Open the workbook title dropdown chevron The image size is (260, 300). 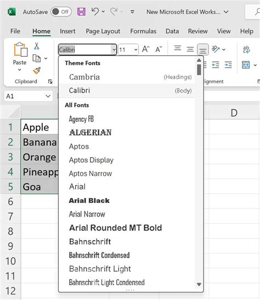click(x=226, y=12)
